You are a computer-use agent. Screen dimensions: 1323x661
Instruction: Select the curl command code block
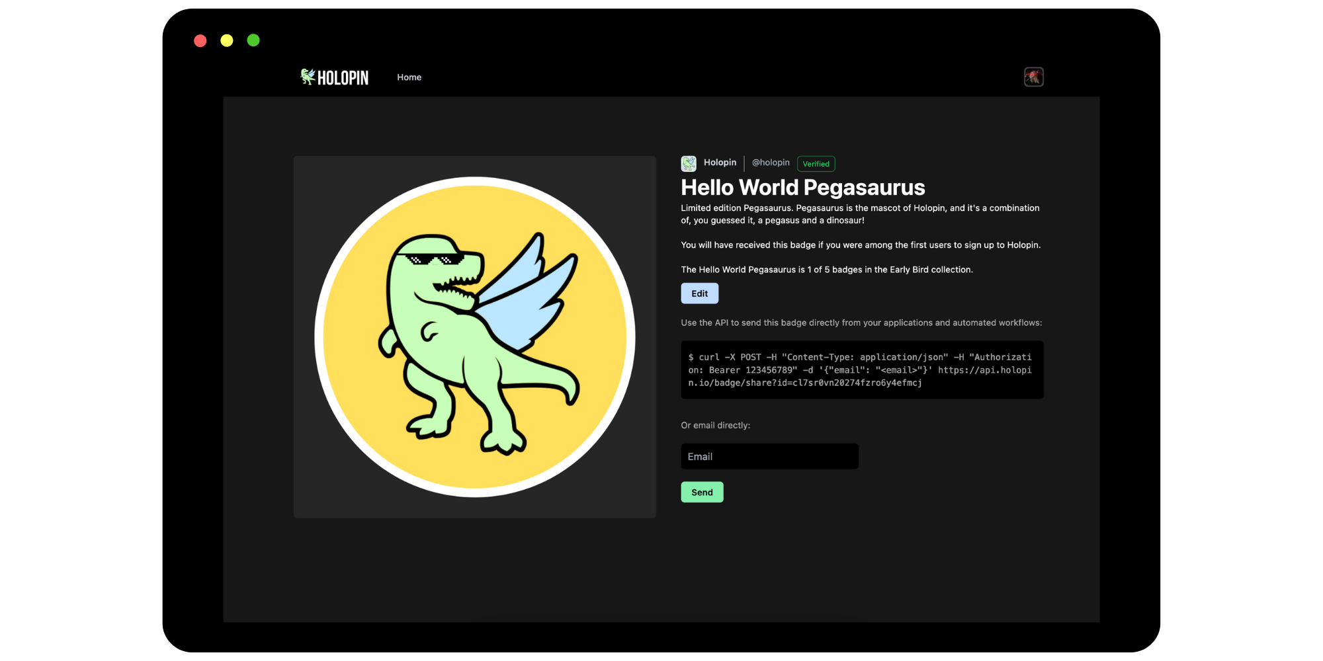[862, 370]
